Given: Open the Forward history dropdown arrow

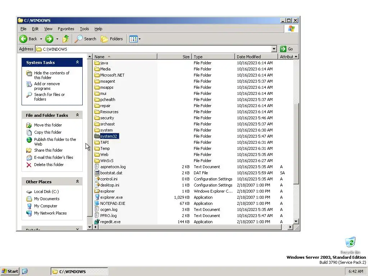Looking at the screenshot, I should 57,39.
